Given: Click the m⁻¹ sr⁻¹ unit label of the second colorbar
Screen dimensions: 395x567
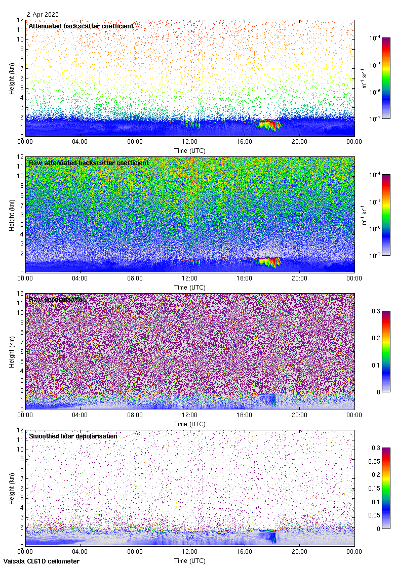Looking at the screenshot, I should point(364,215).
